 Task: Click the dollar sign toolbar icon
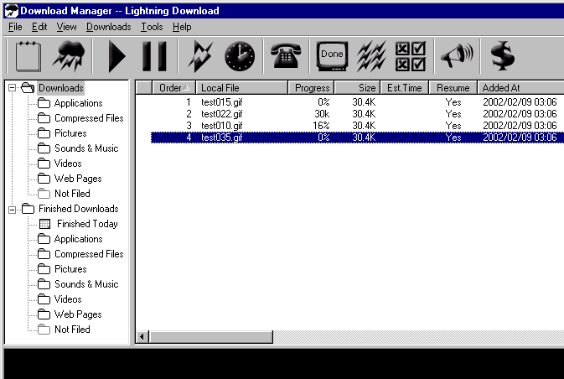click(x=503, y=56)
